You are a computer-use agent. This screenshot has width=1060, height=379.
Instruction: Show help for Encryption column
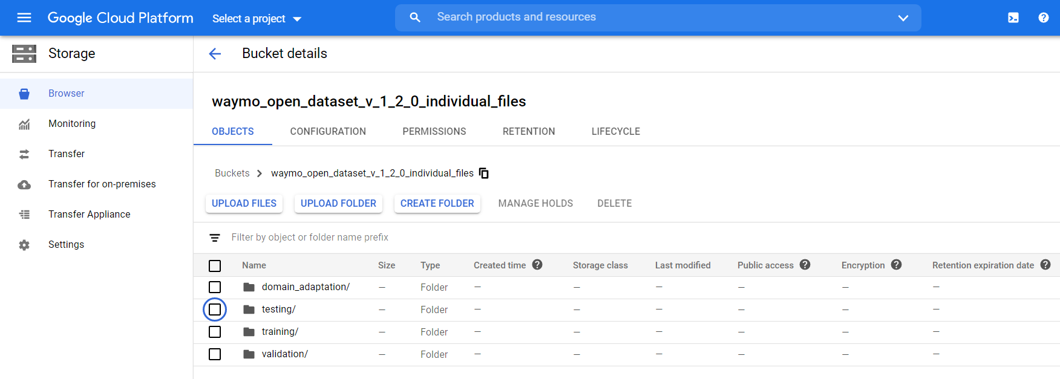[x=896, y=265]
